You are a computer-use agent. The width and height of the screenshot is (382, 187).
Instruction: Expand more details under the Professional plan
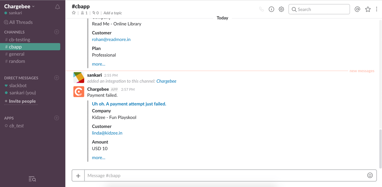pos(98,64)
